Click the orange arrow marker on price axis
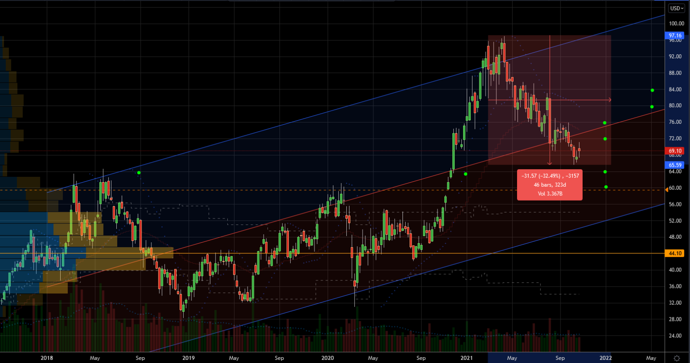The width and height of the screenshot is (690, 363). pos(667,190)
